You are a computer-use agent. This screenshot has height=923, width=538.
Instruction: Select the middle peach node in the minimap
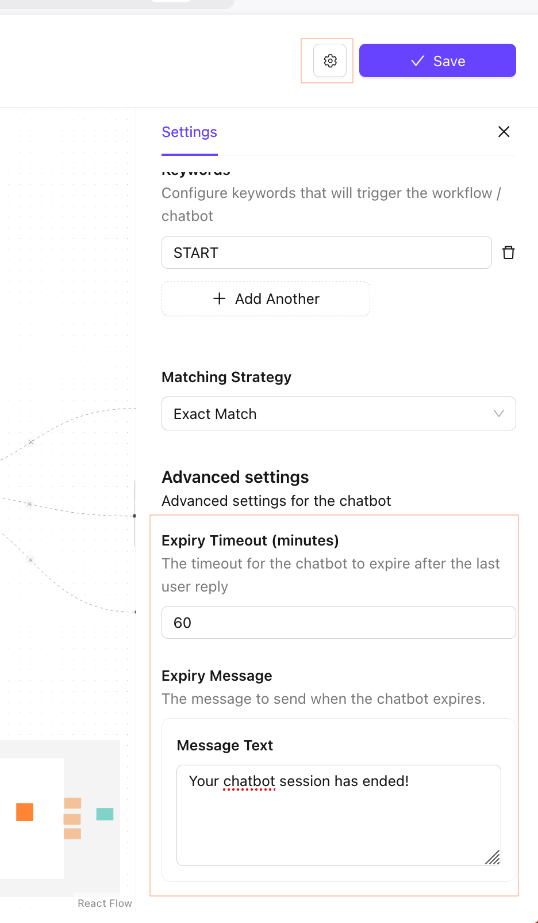72,819
